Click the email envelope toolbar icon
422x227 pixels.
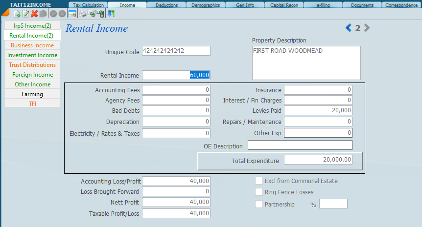(92, 14)
